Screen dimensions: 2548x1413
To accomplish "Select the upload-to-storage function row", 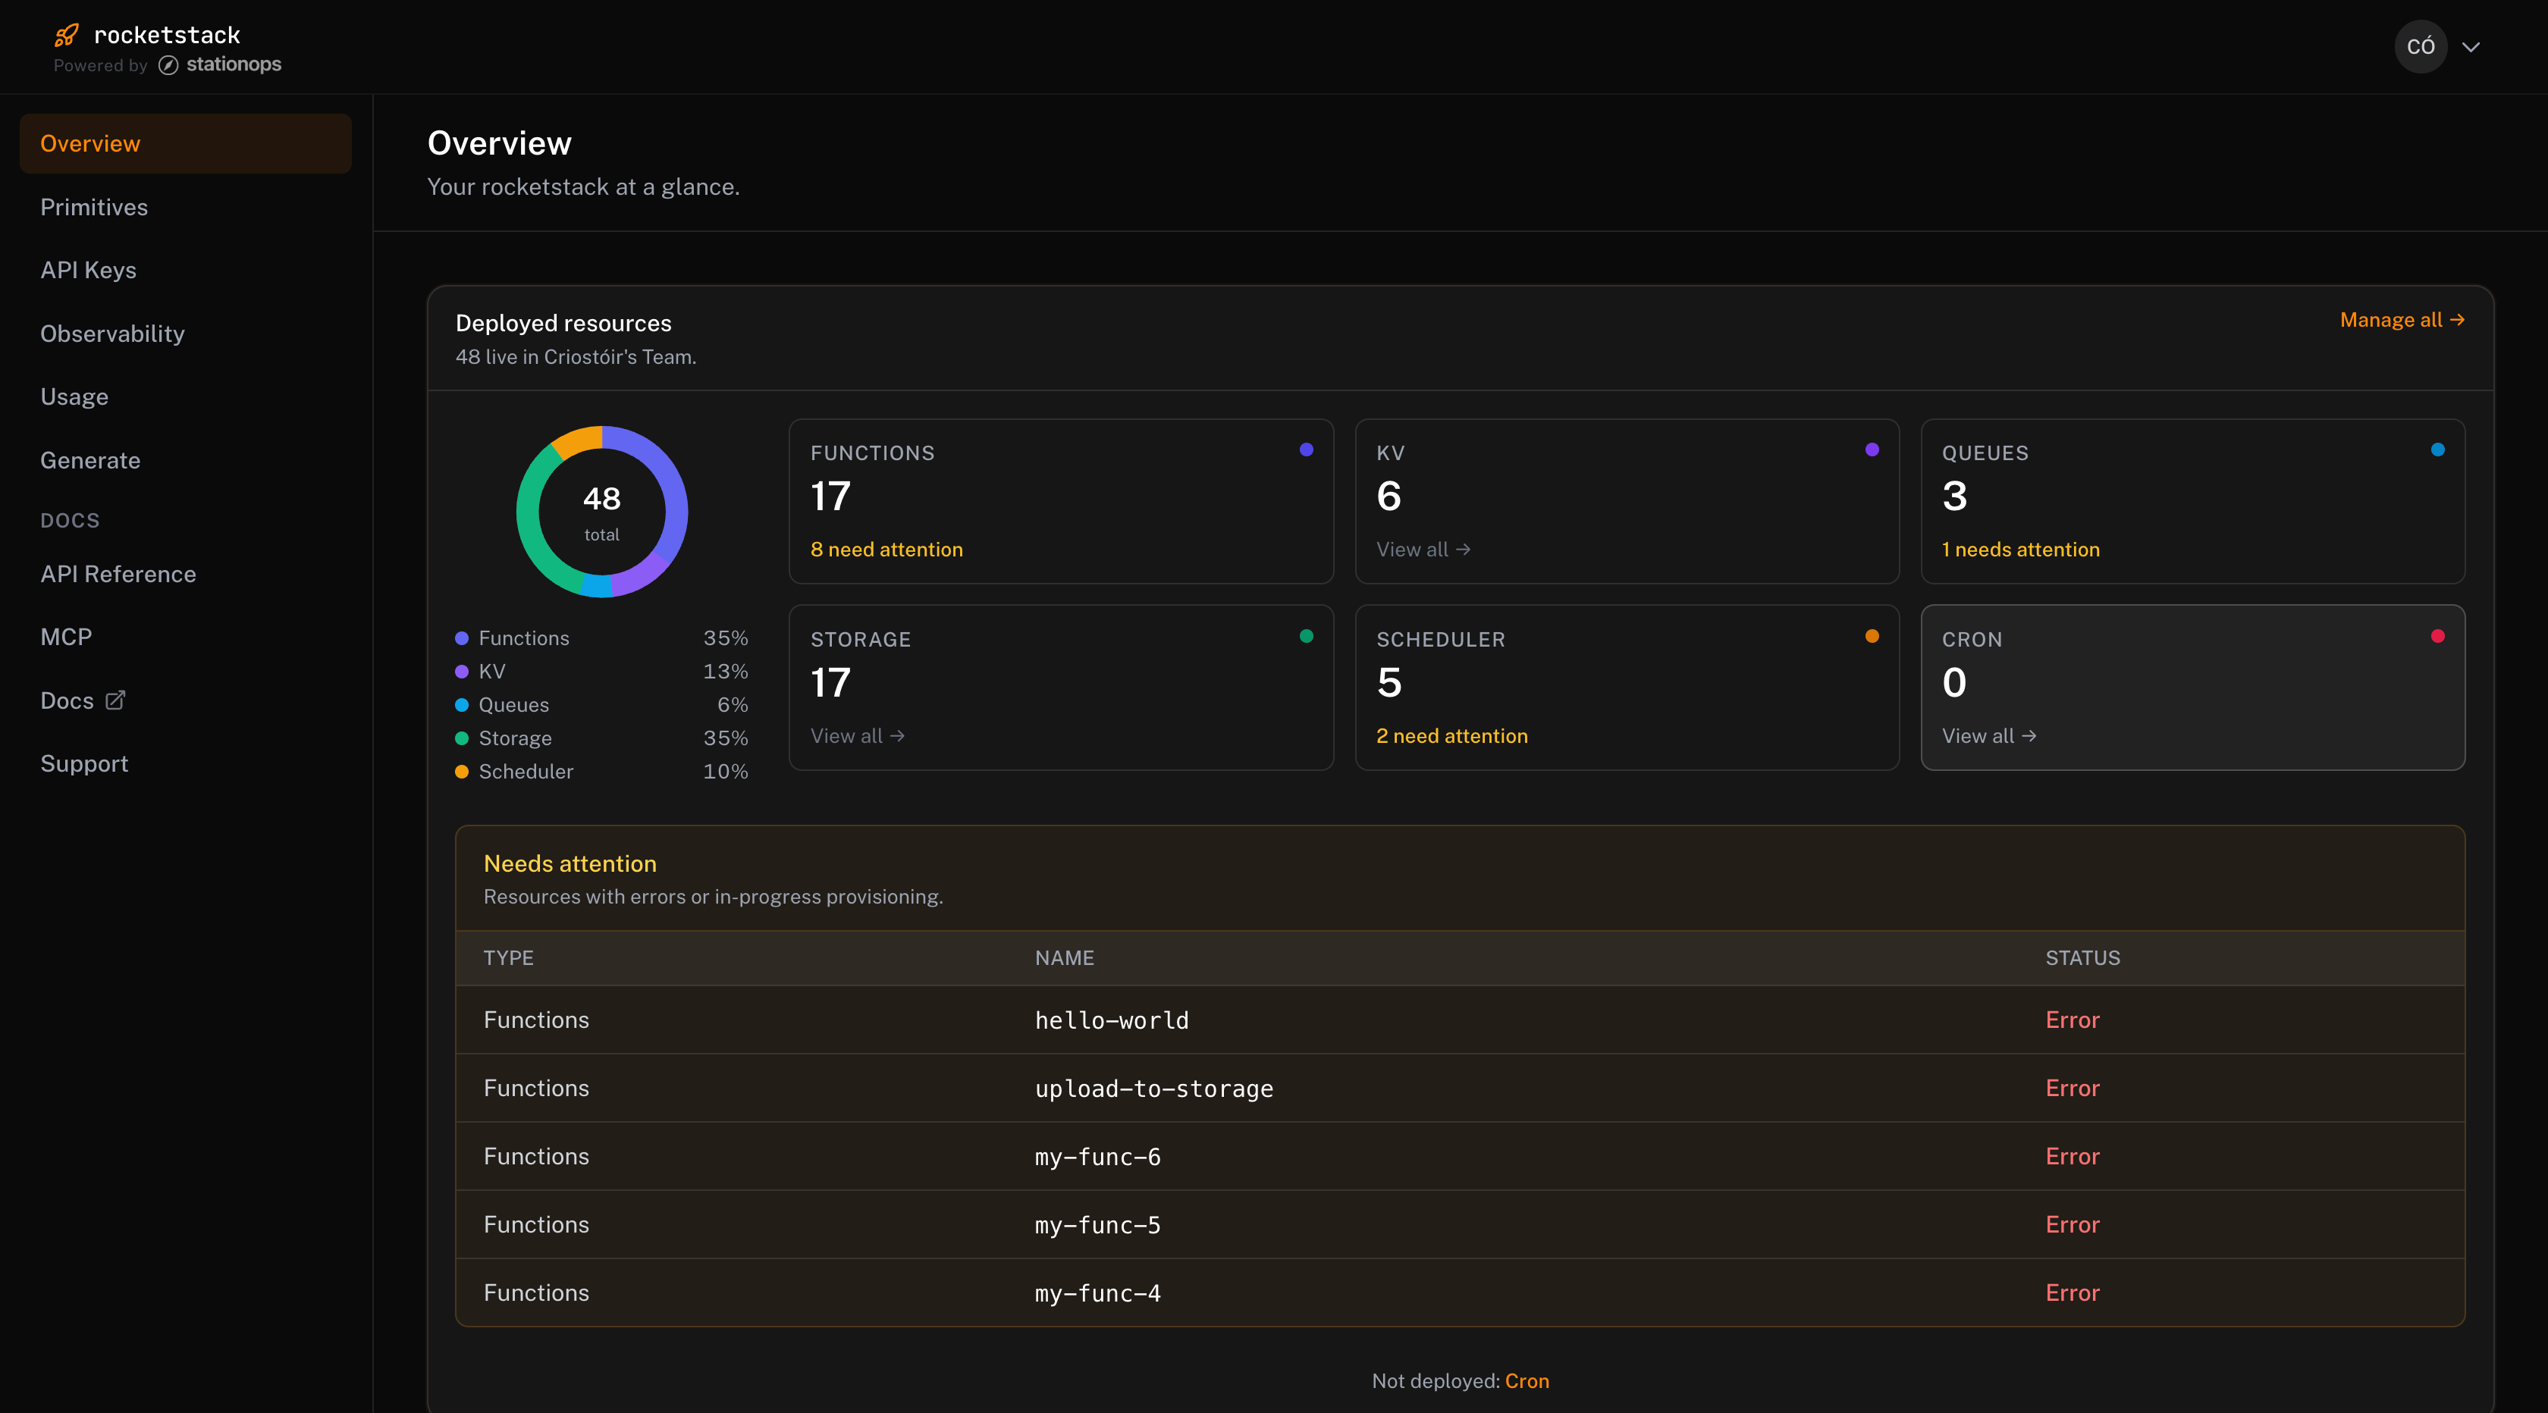I will click(x=1460, y=1088).
